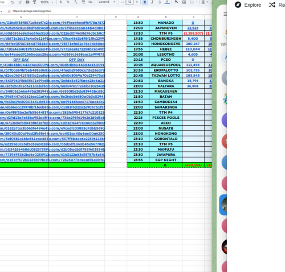Viewport: 285px width, 272px height.
Task: Open the borders tool
Action: click(184, 2)
